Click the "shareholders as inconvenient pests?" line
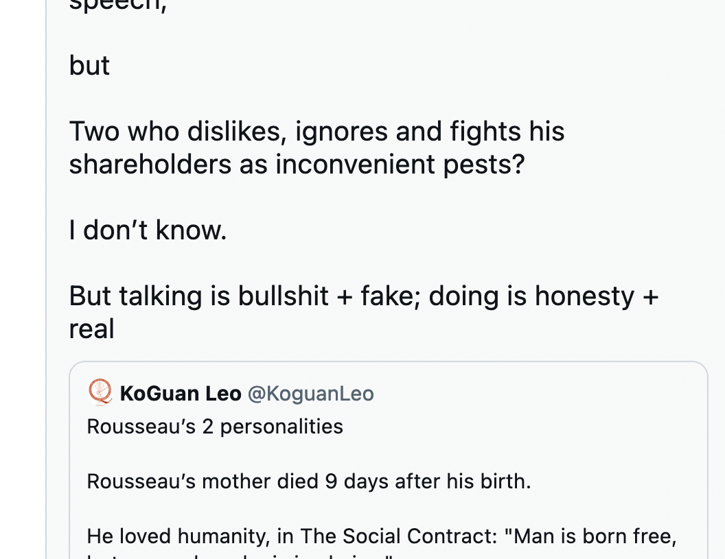 point(297,165)
